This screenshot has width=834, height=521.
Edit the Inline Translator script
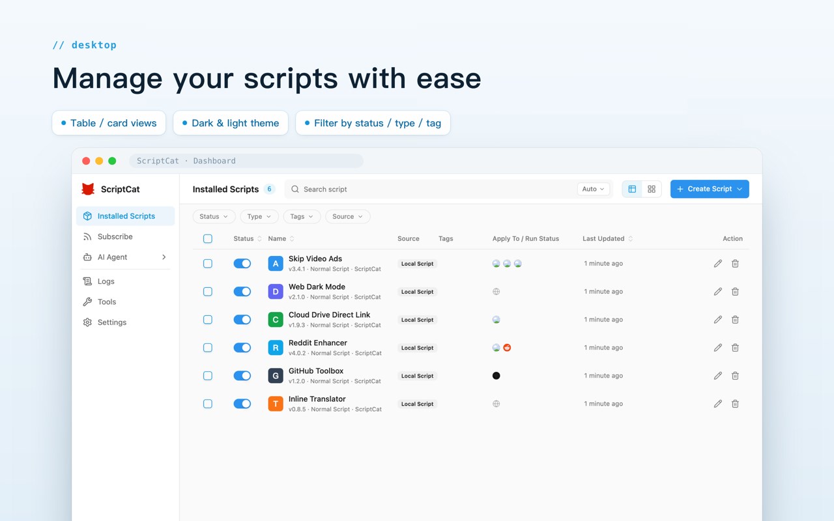coord(717,404)
